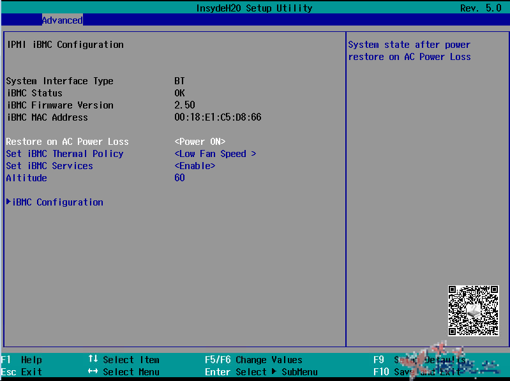Click F9 Setup Defaults hint
The width and height of the screenshot is (510, 381).
[x=419, y=360]
